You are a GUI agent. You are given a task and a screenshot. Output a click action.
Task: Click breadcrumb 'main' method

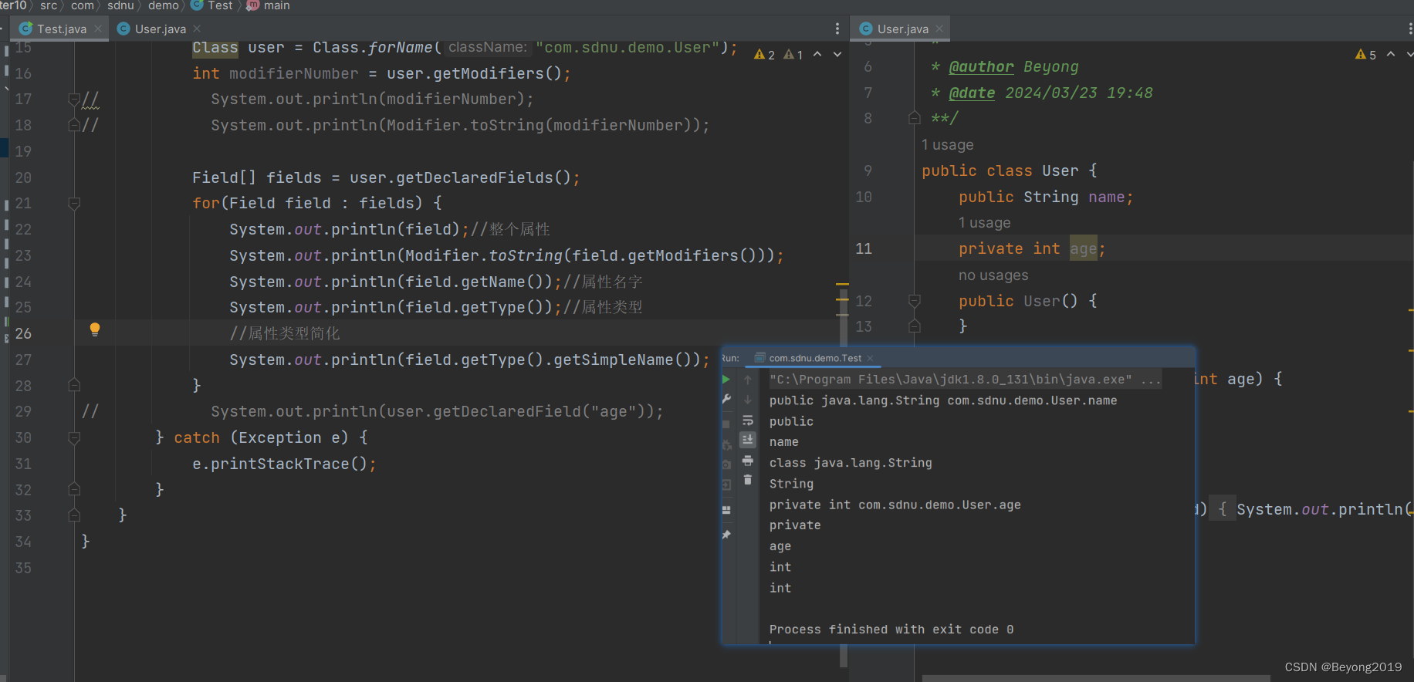269,5
